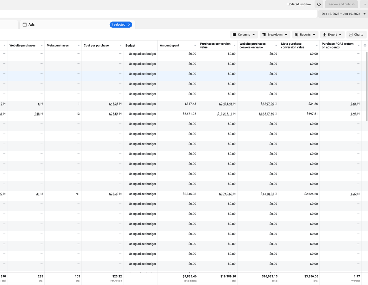Click the 7.66 purchase ROAS value
This screenshot has height=285, width=368.
(353, 104)
